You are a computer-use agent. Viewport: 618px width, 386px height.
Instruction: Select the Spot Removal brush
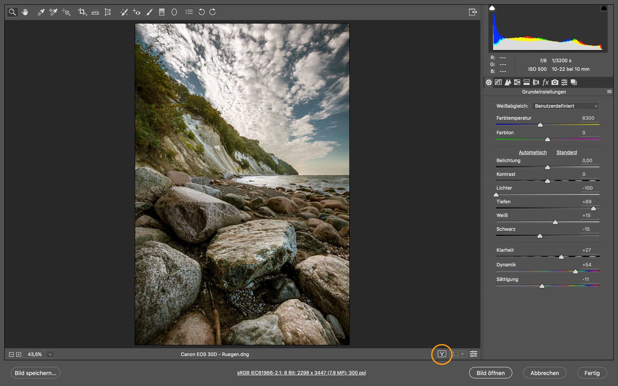click(124, 12)
